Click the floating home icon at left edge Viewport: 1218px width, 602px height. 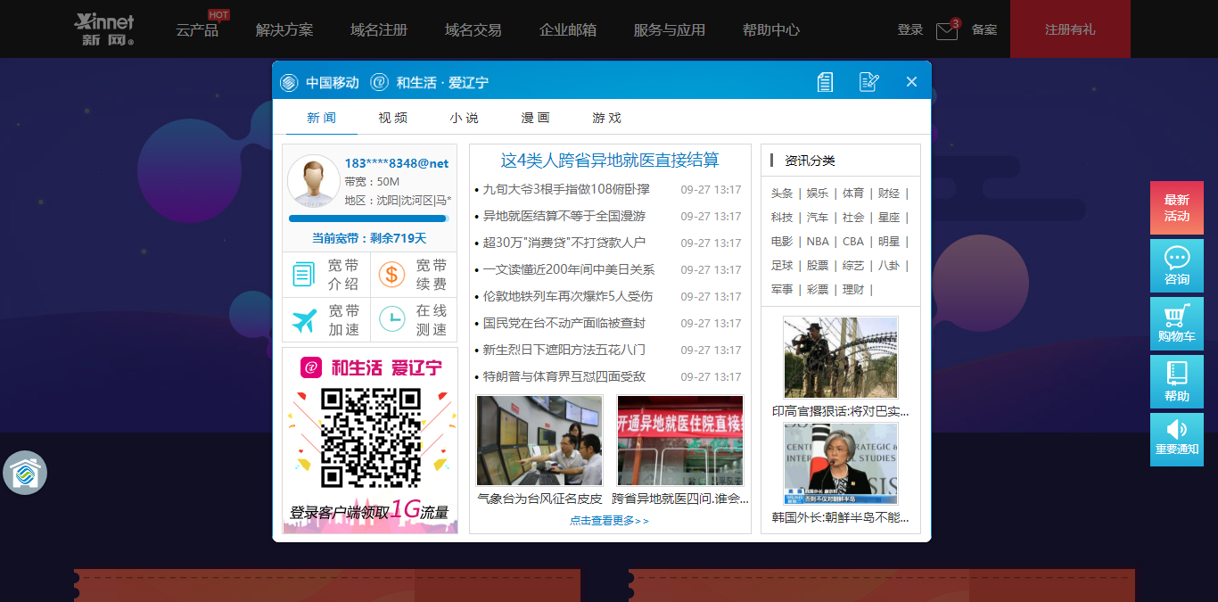click(x=25, y=473)
